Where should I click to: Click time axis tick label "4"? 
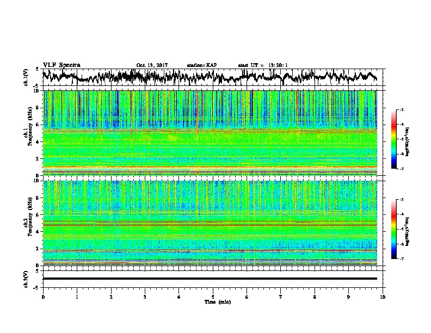coord(179,297)
